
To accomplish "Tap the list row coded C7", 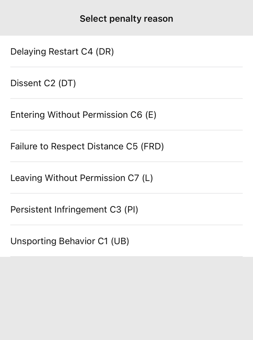I will point(126,178).
